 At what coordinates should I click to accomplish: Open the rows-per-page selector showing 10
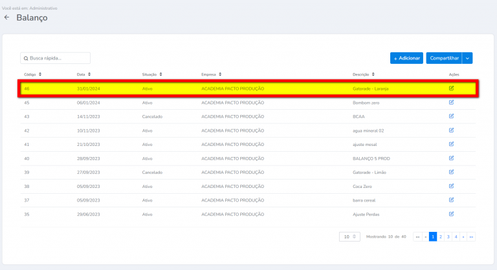tap(349, 237)
